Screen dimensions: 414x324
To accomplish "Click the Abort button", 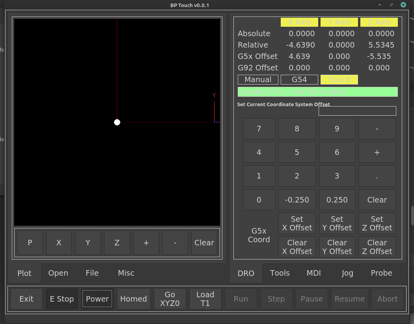I will tap(387, 299).
